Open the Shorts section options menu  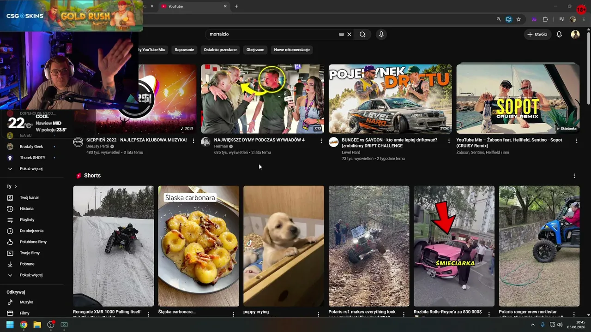(x=574, y=176)
